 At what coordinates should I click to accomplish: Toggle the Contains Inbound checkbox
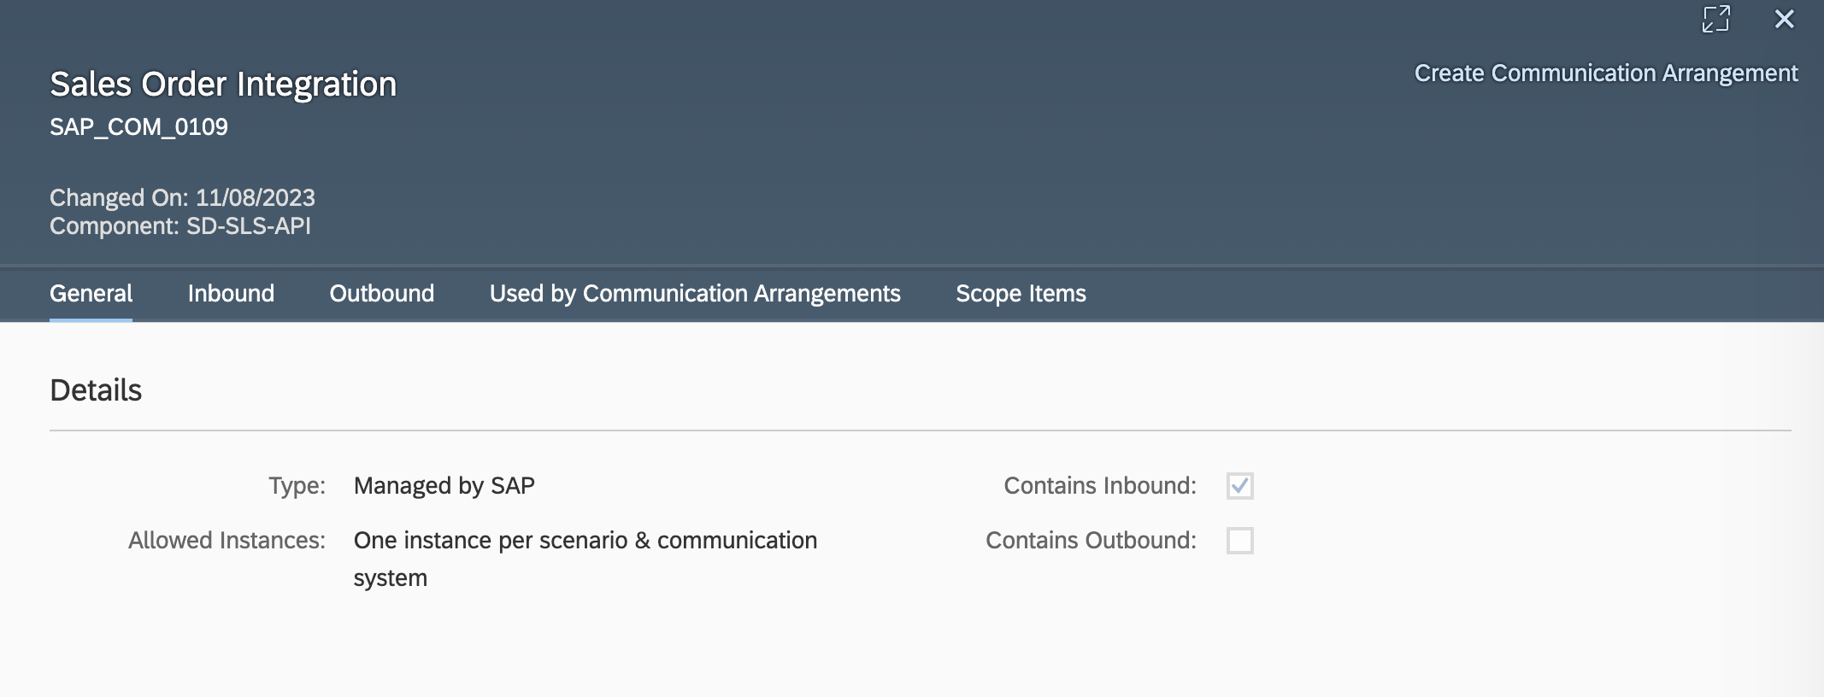coord(1239,486)
